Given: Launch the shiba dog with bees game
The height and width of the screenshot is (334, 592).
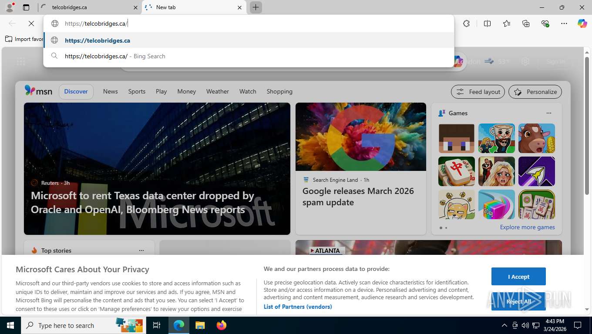Looking at the screenshot, I should [457, 204].
